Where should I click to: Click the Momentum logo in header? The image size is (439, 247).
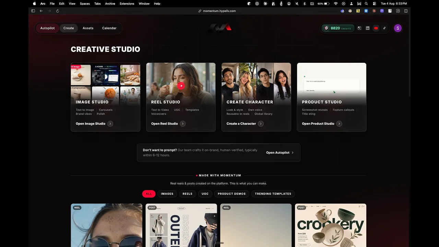(x=219, y=28)
